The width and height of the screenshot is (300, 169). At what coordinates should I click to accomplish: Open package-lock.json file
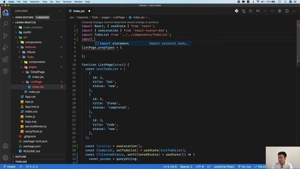coord(35,141)
